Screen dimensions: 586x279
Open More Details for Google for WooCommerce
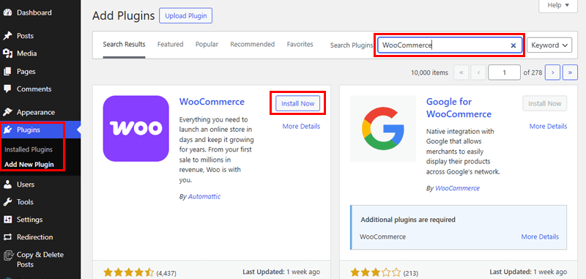[548, 126]
